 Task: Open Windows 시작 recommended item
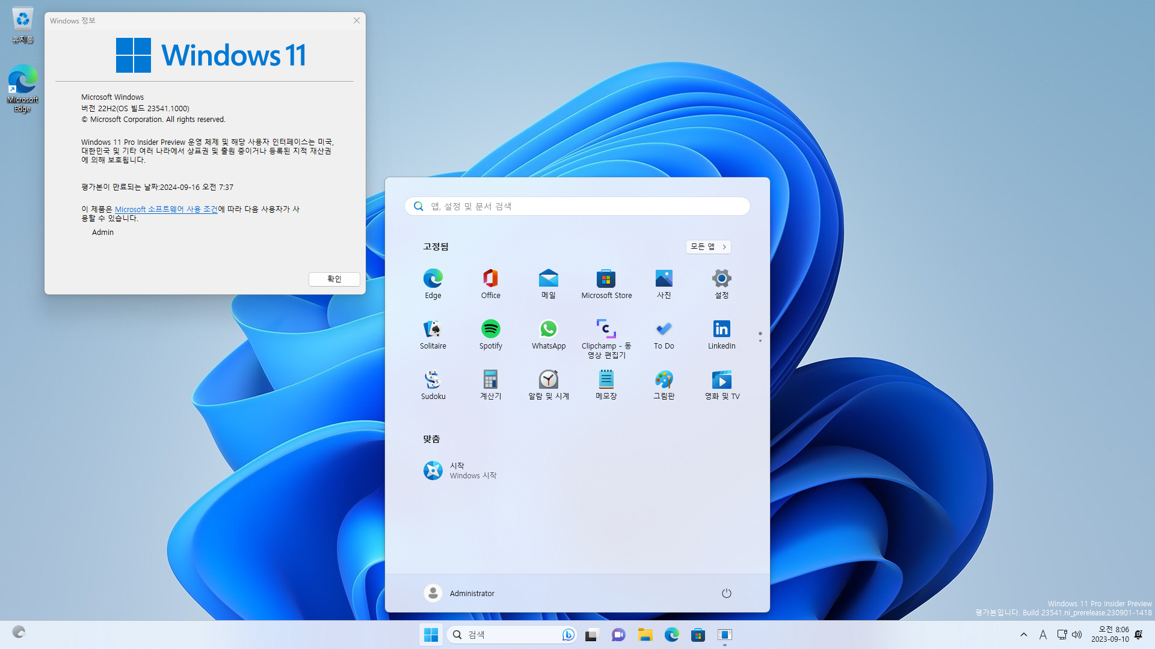(x=460, y=471)
